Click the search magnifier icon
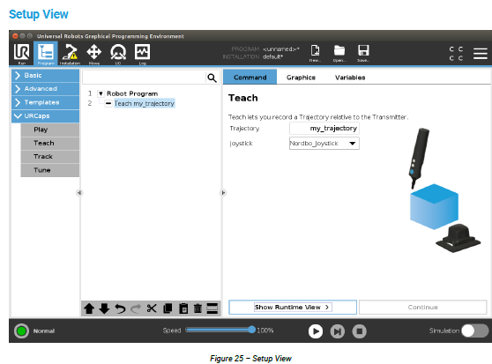Screen dimensions: 492x364 (212, 78)
